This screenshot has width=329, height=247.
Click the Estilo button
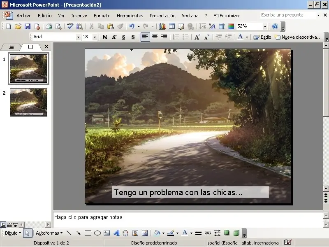262,37
